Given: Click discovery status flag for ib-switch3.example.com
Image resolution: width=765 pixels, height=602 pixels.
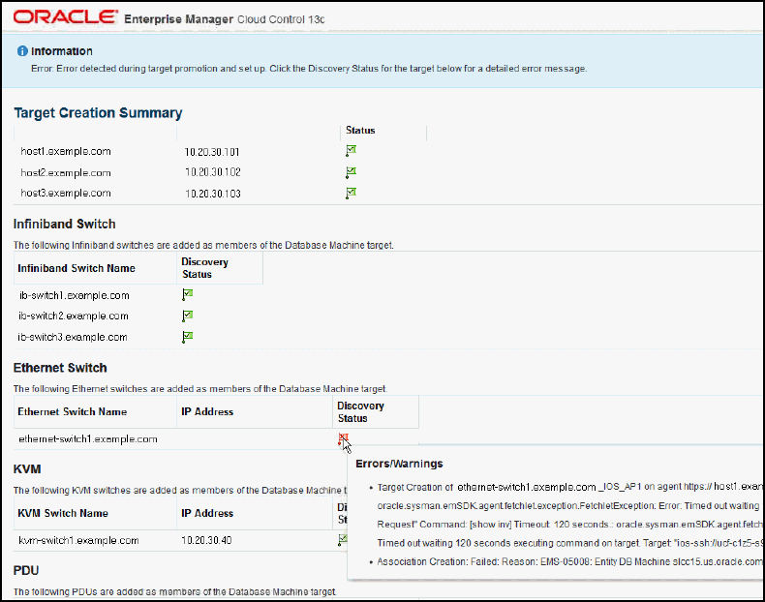Looking at the screenshot, I should point(187,337).
